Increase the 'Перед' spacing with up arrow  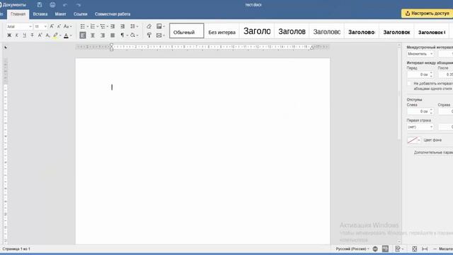tap(431, 73)
